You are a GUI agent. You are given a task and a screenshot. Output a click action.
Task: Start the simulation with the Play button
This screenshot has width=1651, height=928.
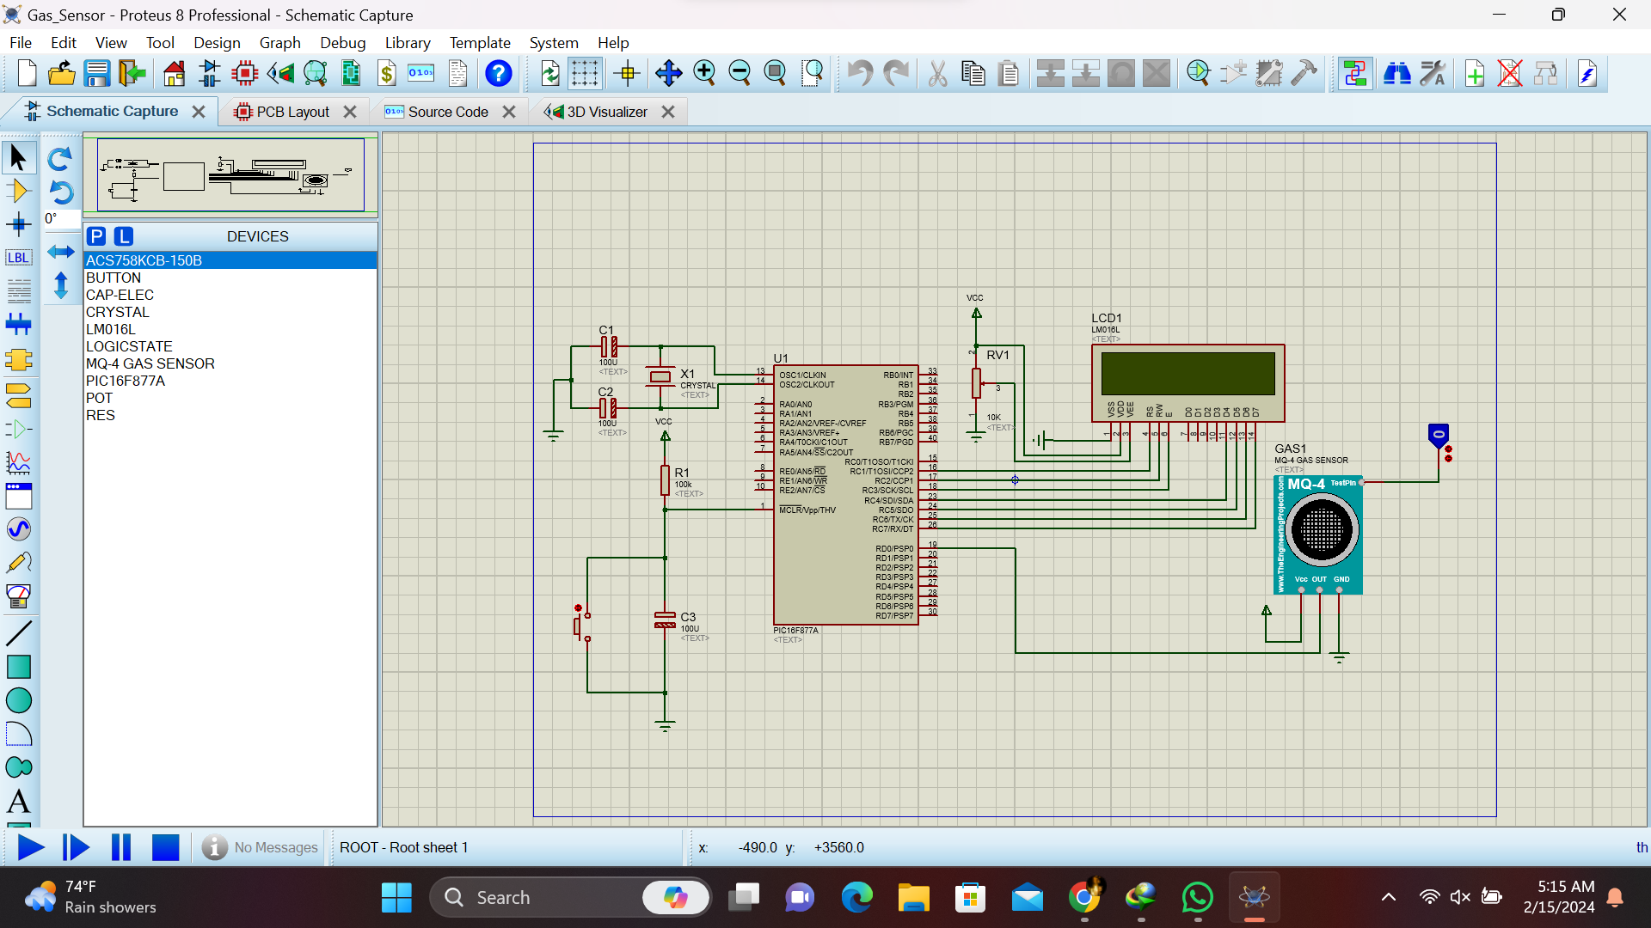point(31,847)
